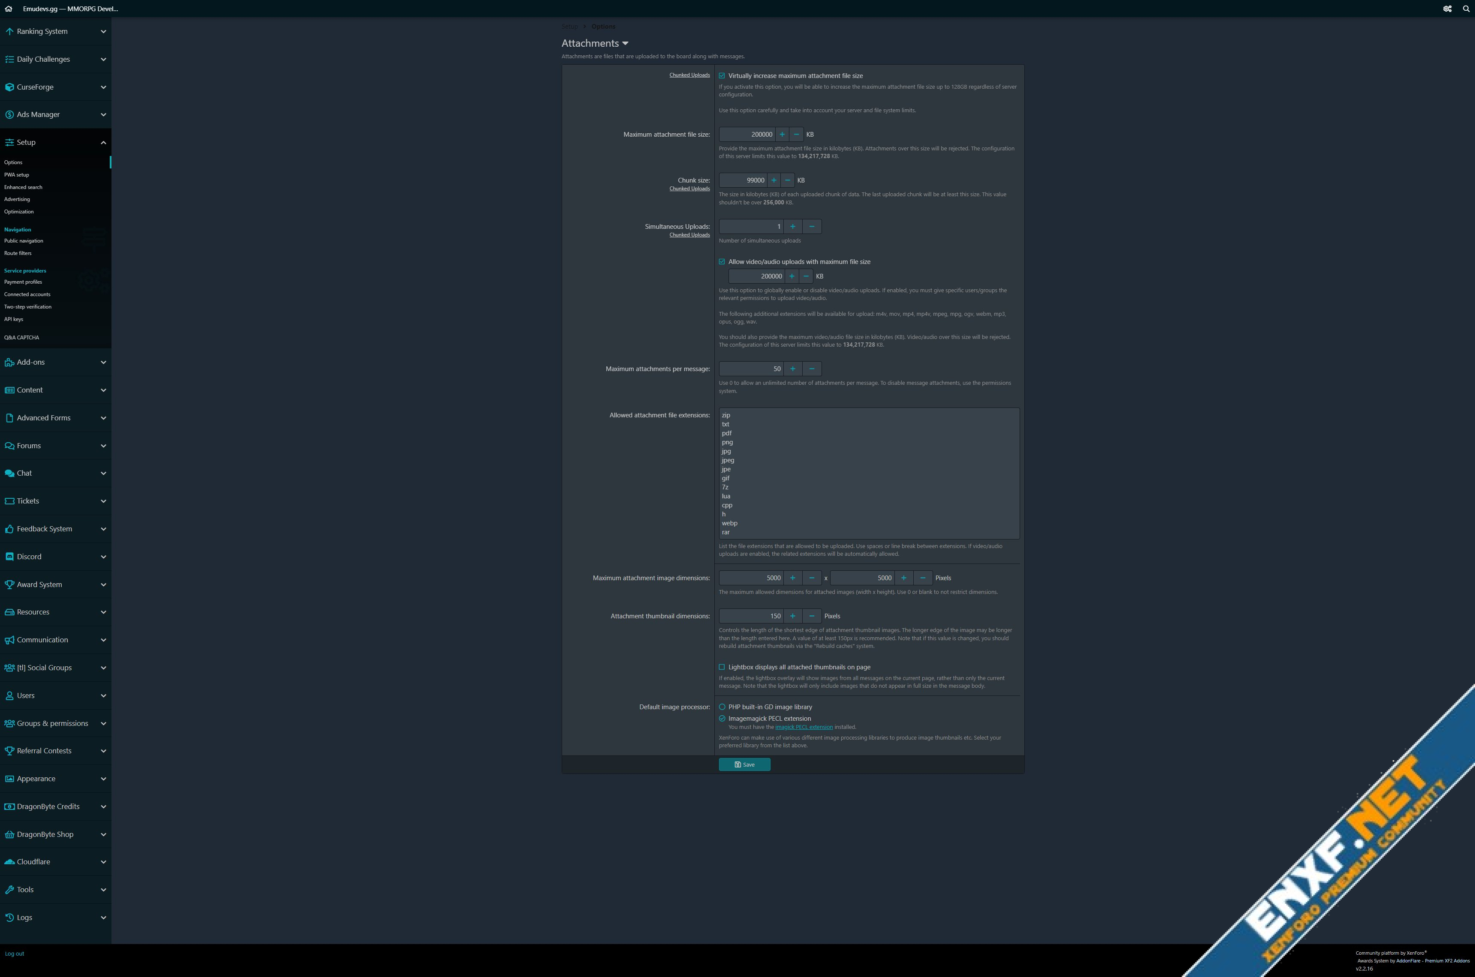
Task: Click the Feedback System sidebar icon
Action: 9,529
